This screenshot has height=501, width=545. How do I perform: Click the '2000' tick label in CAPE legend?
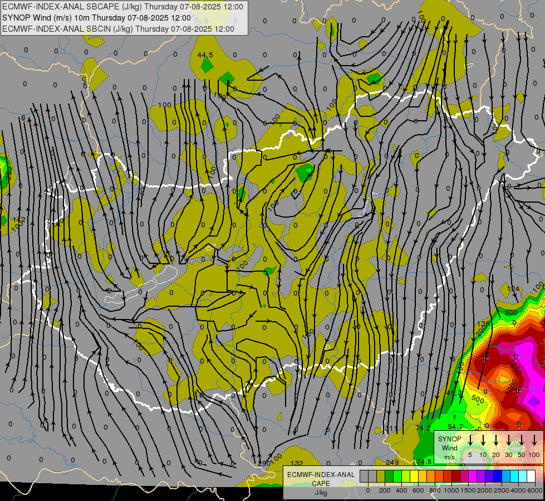click(x=485, y=490)
